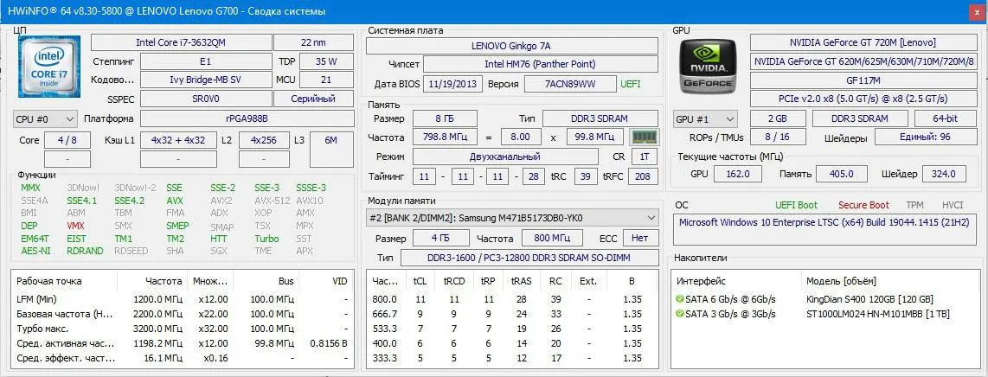Click the green check icon for SATA 3 Gb/s
Screen dimensions: 988x377
[x=679, y=313]
